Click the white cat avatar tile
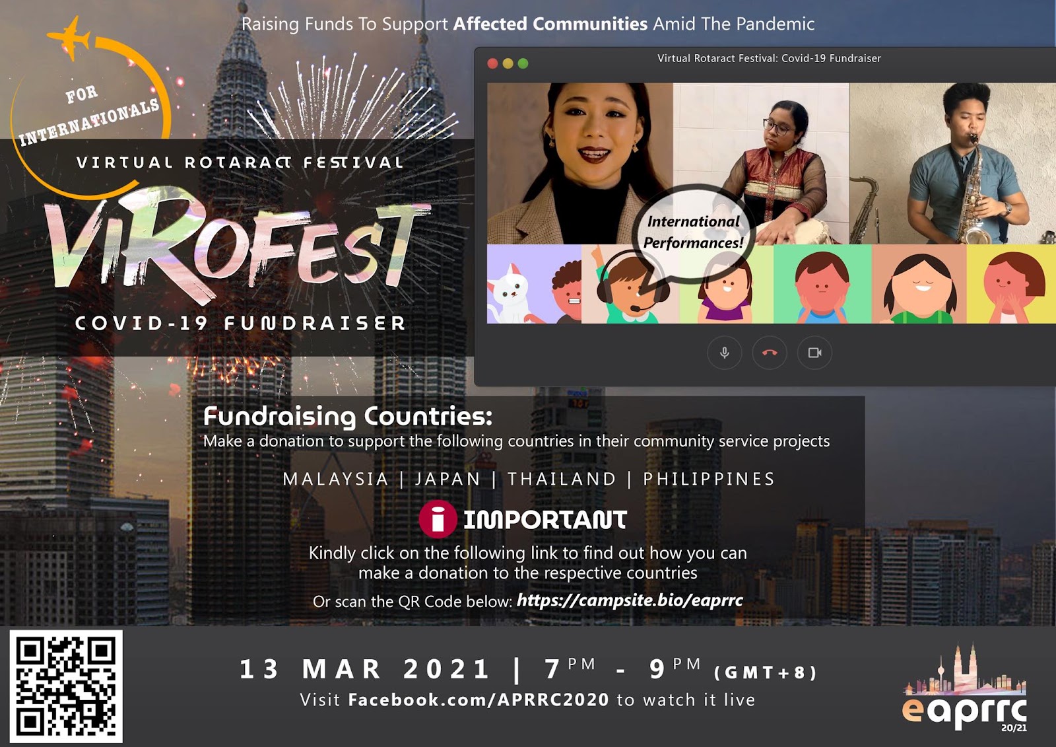Screen dimensions: 1056x747 tap(511, 284)
